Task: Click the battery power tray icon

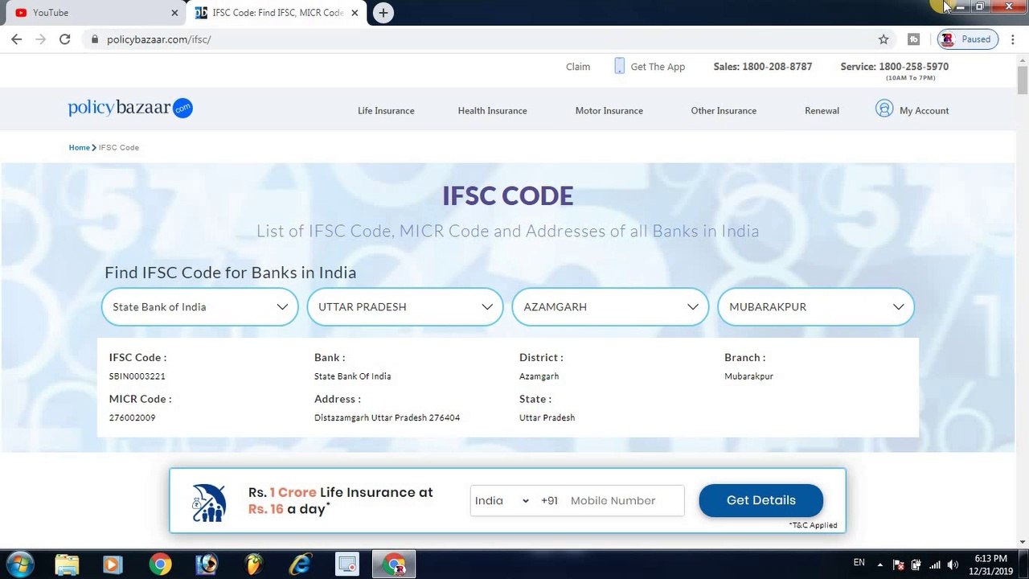Action: [916, 565]
